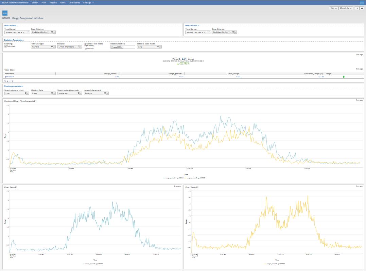Click the NMON badge in top-right navigation bar
The image size is (366, 271).
(x=362, y=3)
